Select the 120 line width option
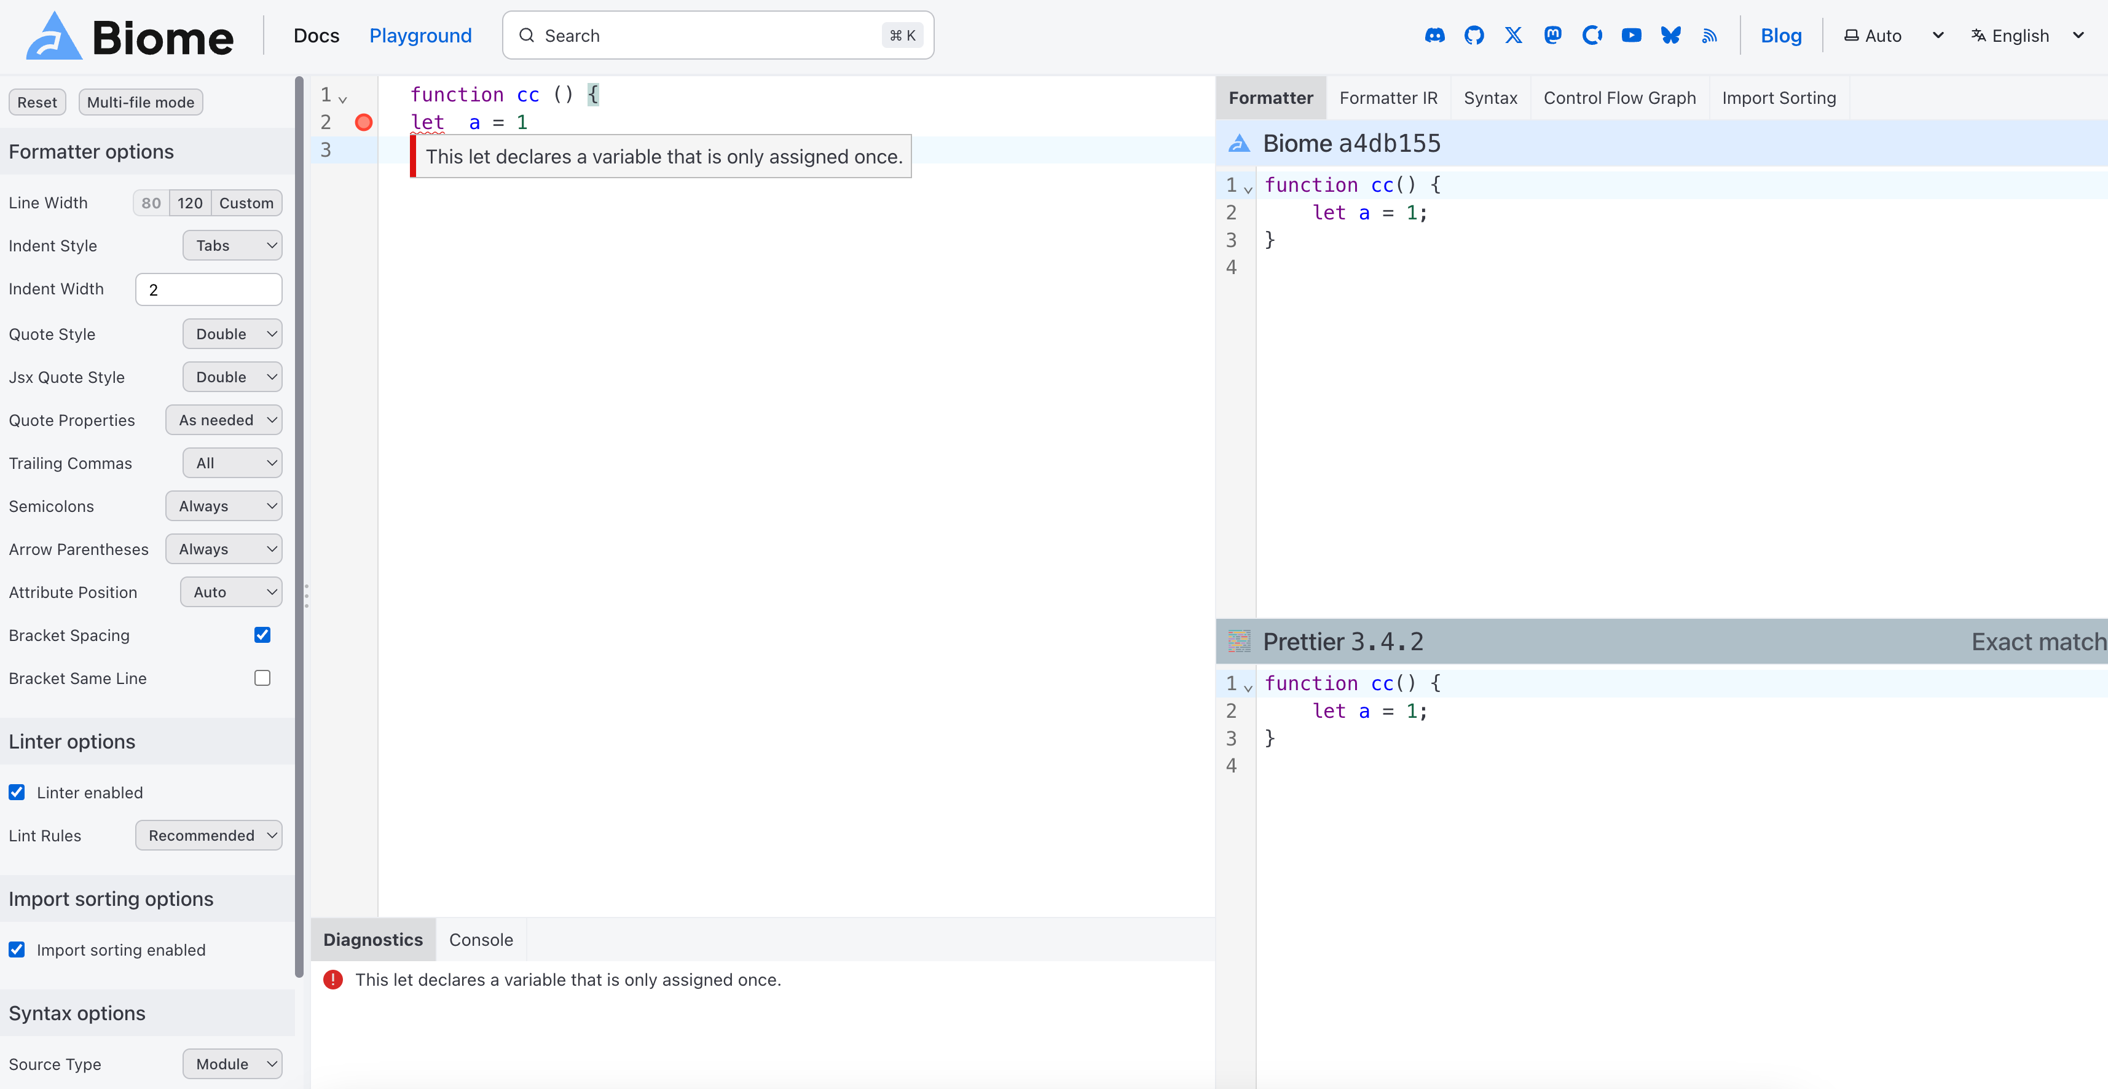The image size is (2108, 1089). [x=190, y=203]
